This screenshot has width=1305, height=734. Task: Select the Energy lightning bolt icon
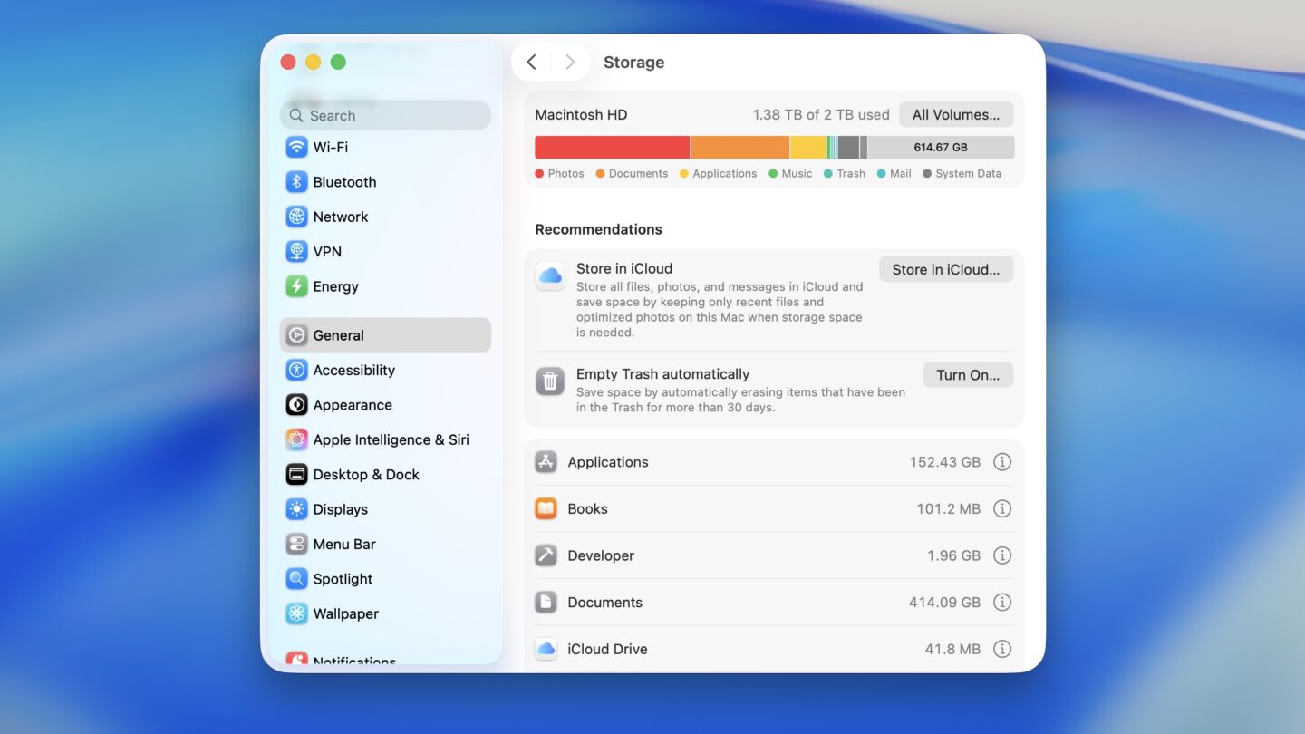pyautogui.click(x=296, y=286)
